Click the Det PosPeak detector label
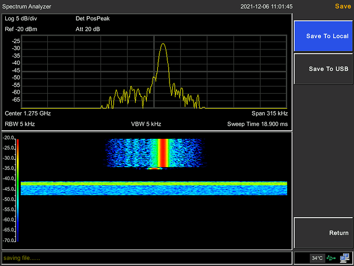354x266 pixels. [x=92, y=19]
